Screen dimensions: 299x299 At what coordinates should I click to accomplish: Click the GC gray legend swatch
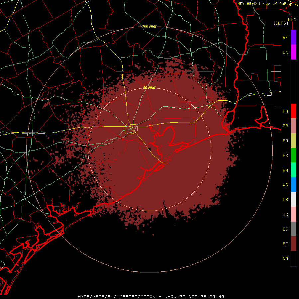tap(293, 229)
